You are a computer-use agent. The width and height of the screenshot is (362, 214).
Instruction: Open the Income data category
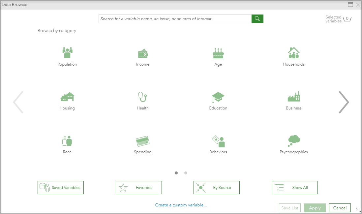[x=143, y=56]
